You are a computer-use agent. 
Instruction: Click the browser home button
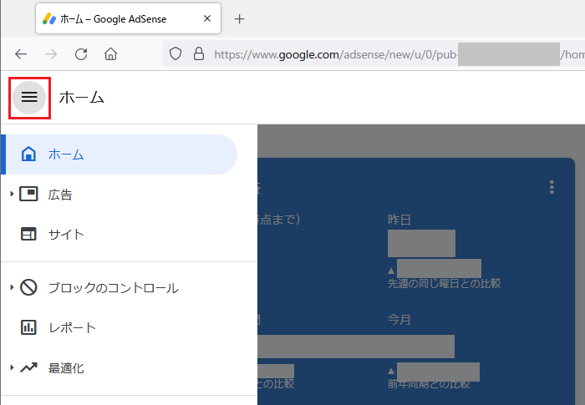click(x=110, y=54)
